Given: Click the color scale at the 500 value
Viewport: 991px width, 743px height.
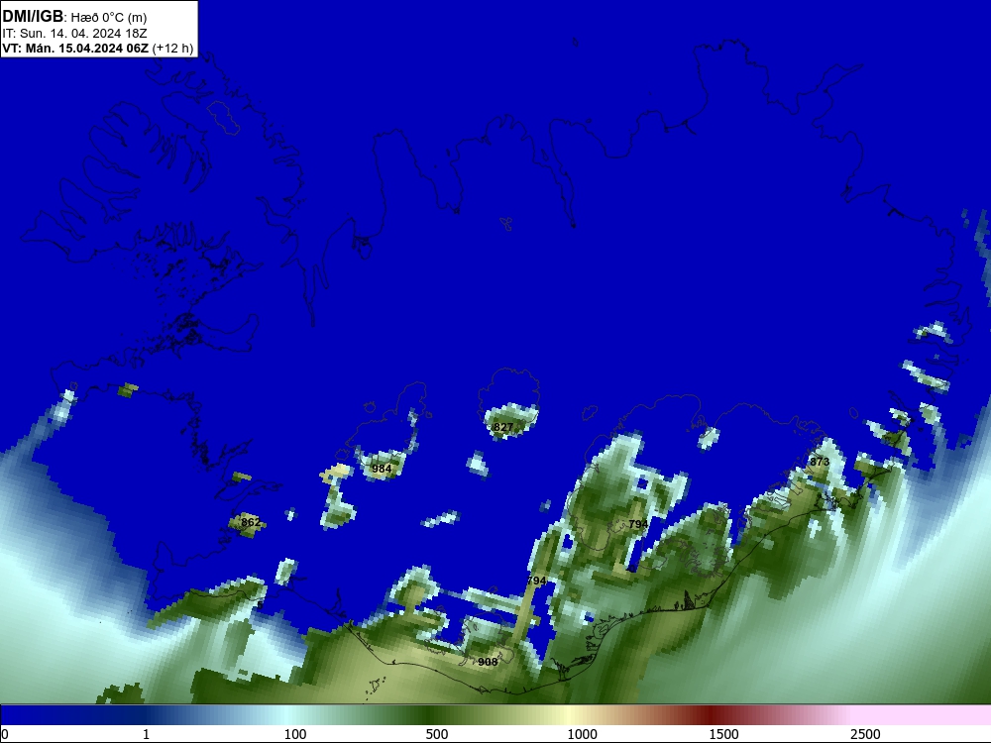Looking at the screenshot, I should (x=437, y=733).
